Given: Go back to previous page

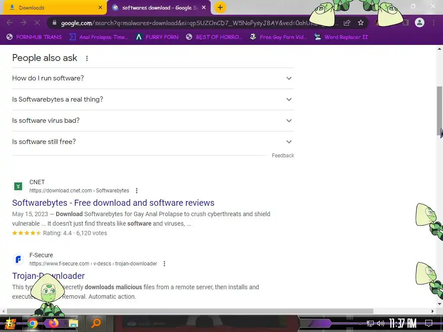Looking at the screenshot, I should pos(10,22).
